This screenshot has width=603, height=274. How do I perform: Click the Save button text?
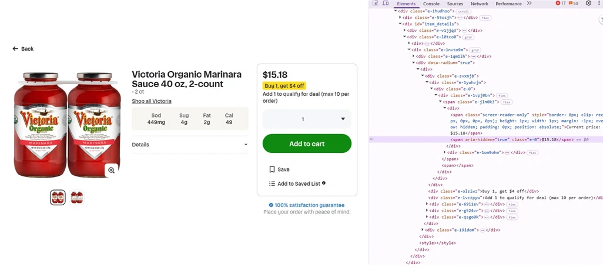click(283, 169)
